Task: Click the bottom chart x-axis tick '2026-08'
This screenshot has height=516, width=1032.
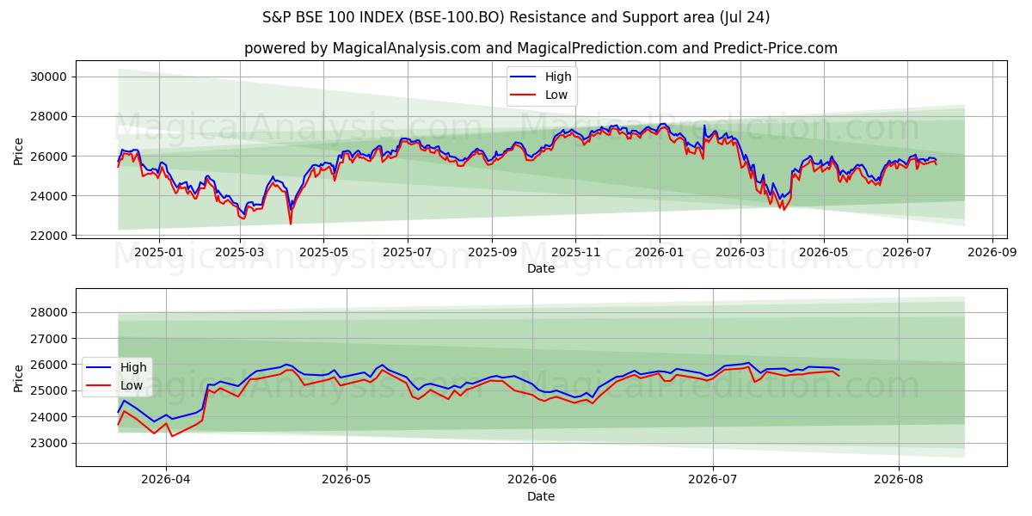Action: click(x=899, y=480)
